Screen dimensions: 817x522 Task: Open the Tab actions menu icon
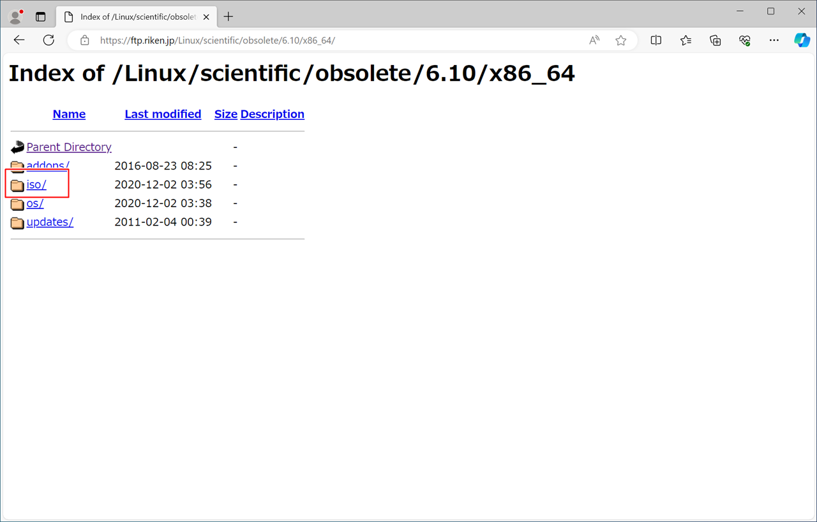[40, 17]
